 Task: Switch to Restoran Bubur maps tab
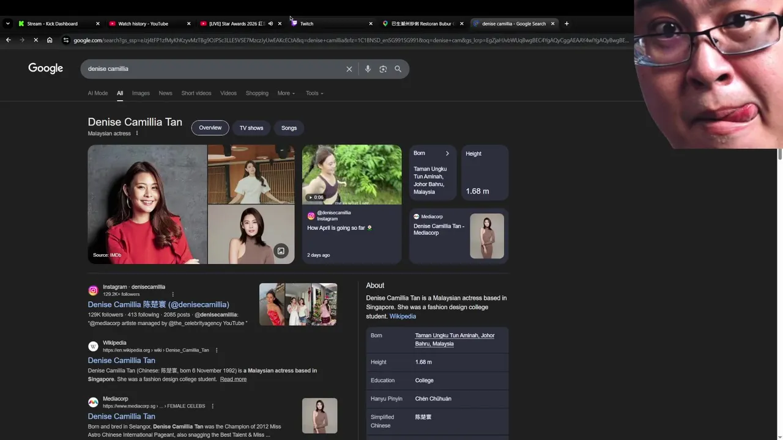(423, 24)
